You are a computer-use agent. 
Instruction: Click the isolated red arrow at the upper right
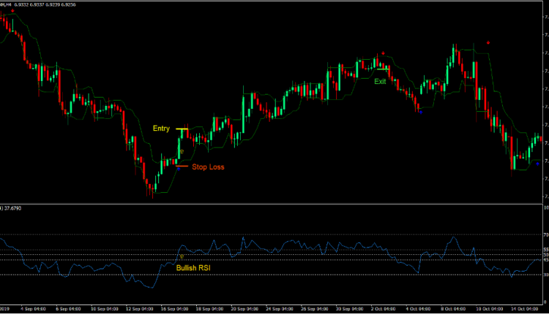coord(489,43)
